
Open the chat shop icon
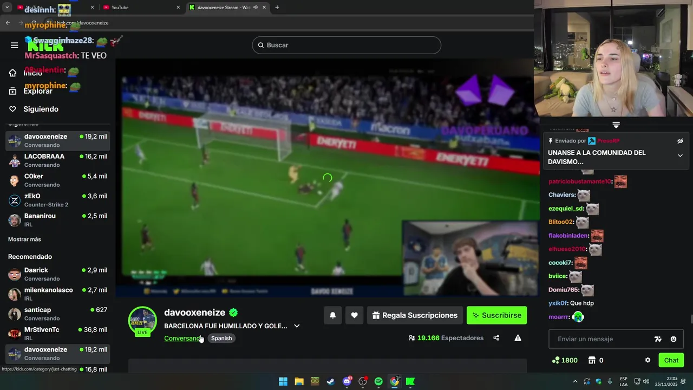click(x=592, y=360)
